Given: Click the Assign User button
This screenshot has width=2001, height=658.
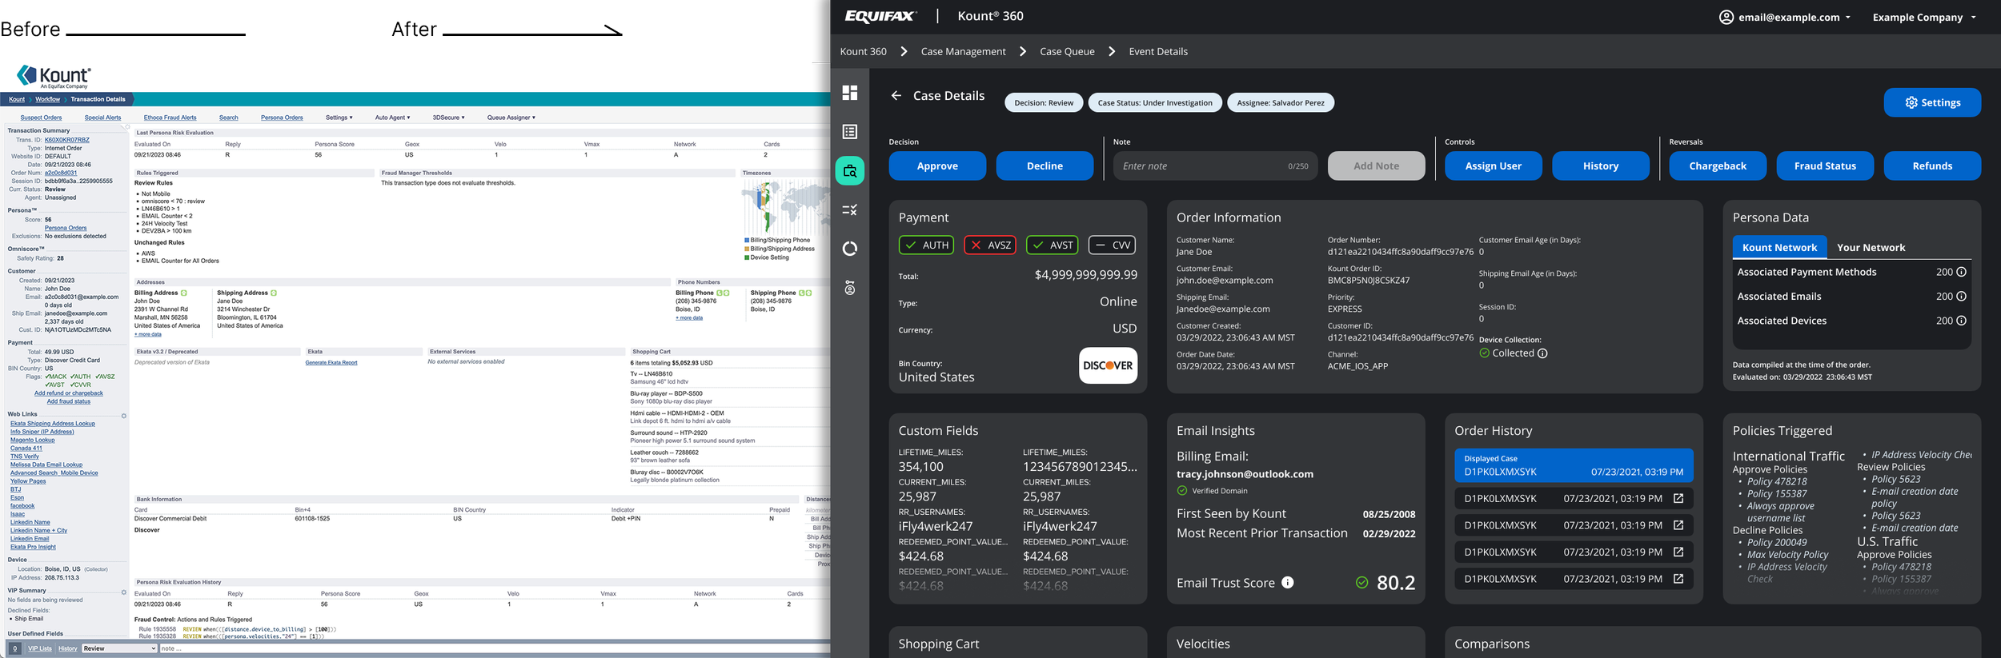Looking at the screenshot, I should point(1493,165).
